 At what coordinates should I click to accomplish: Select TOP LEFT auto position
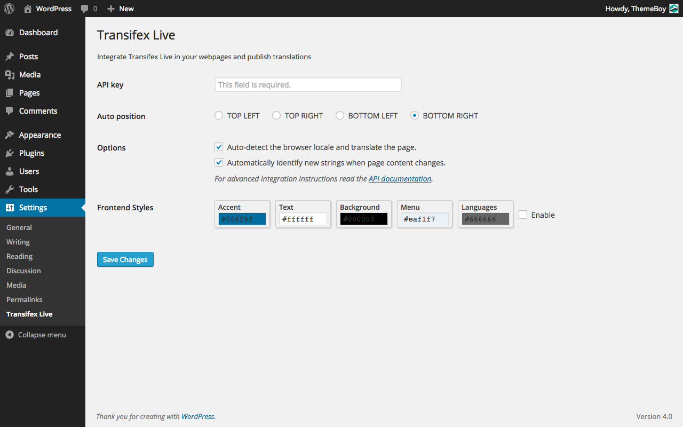(x=219, y=115)
